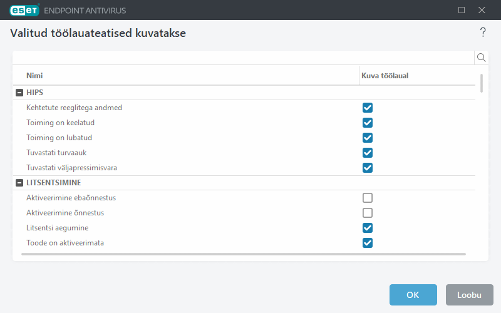
Task: Collapse the LITSENTSIMINE section
Action: pyautogui.click(x=19, y=183)
